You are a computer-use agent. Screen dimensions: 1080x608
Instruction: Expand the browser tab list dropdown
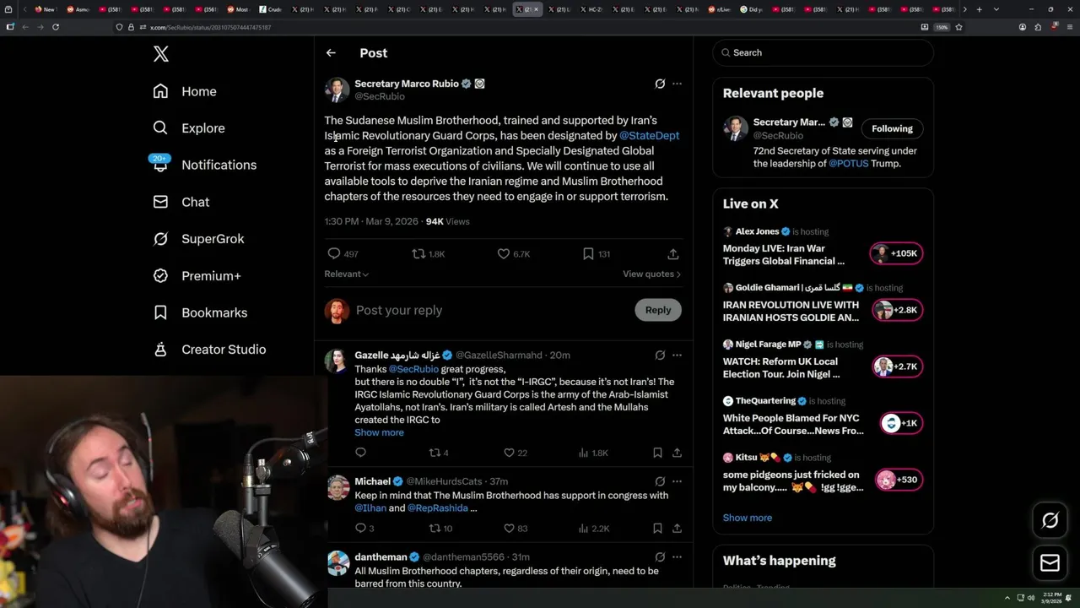pos(996,9)
